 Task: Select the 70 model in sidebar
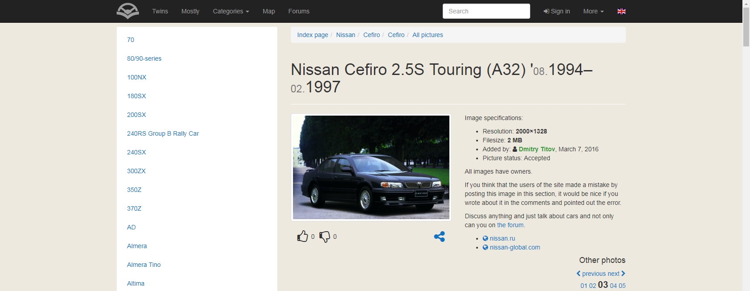pos(130,40)
